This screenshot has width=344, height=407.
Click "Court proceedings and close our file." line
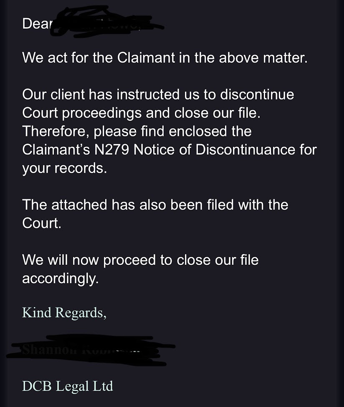tap(141, 113)
